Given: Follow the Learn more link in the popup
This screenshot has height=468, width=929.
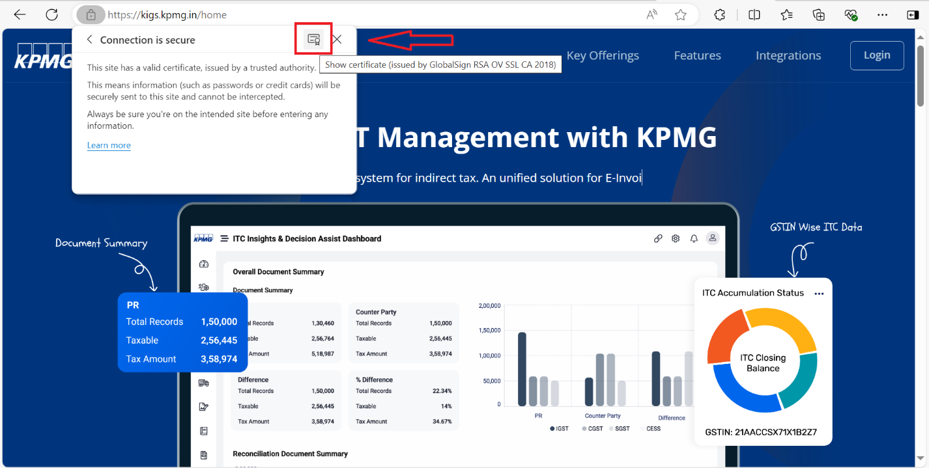Looking at the screenshot, I should (x=109, y=145).
